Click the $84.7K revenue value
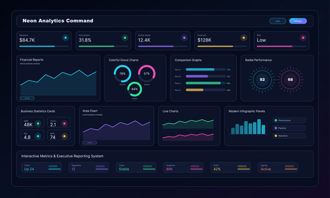 click(x=27, y=40)
